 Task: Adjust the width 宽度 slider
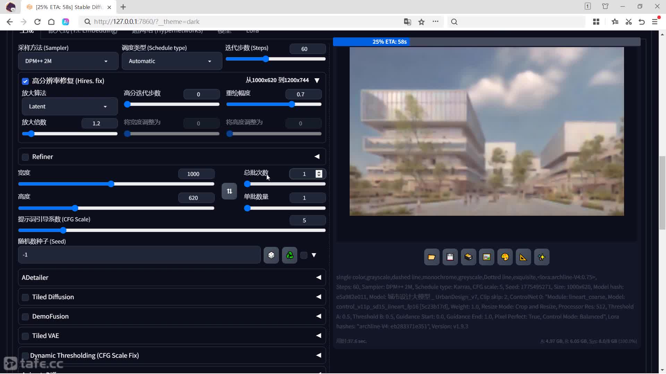pos(116,184)
